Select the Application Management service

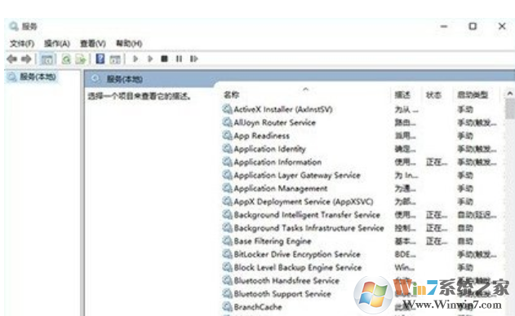coord(281,188)
